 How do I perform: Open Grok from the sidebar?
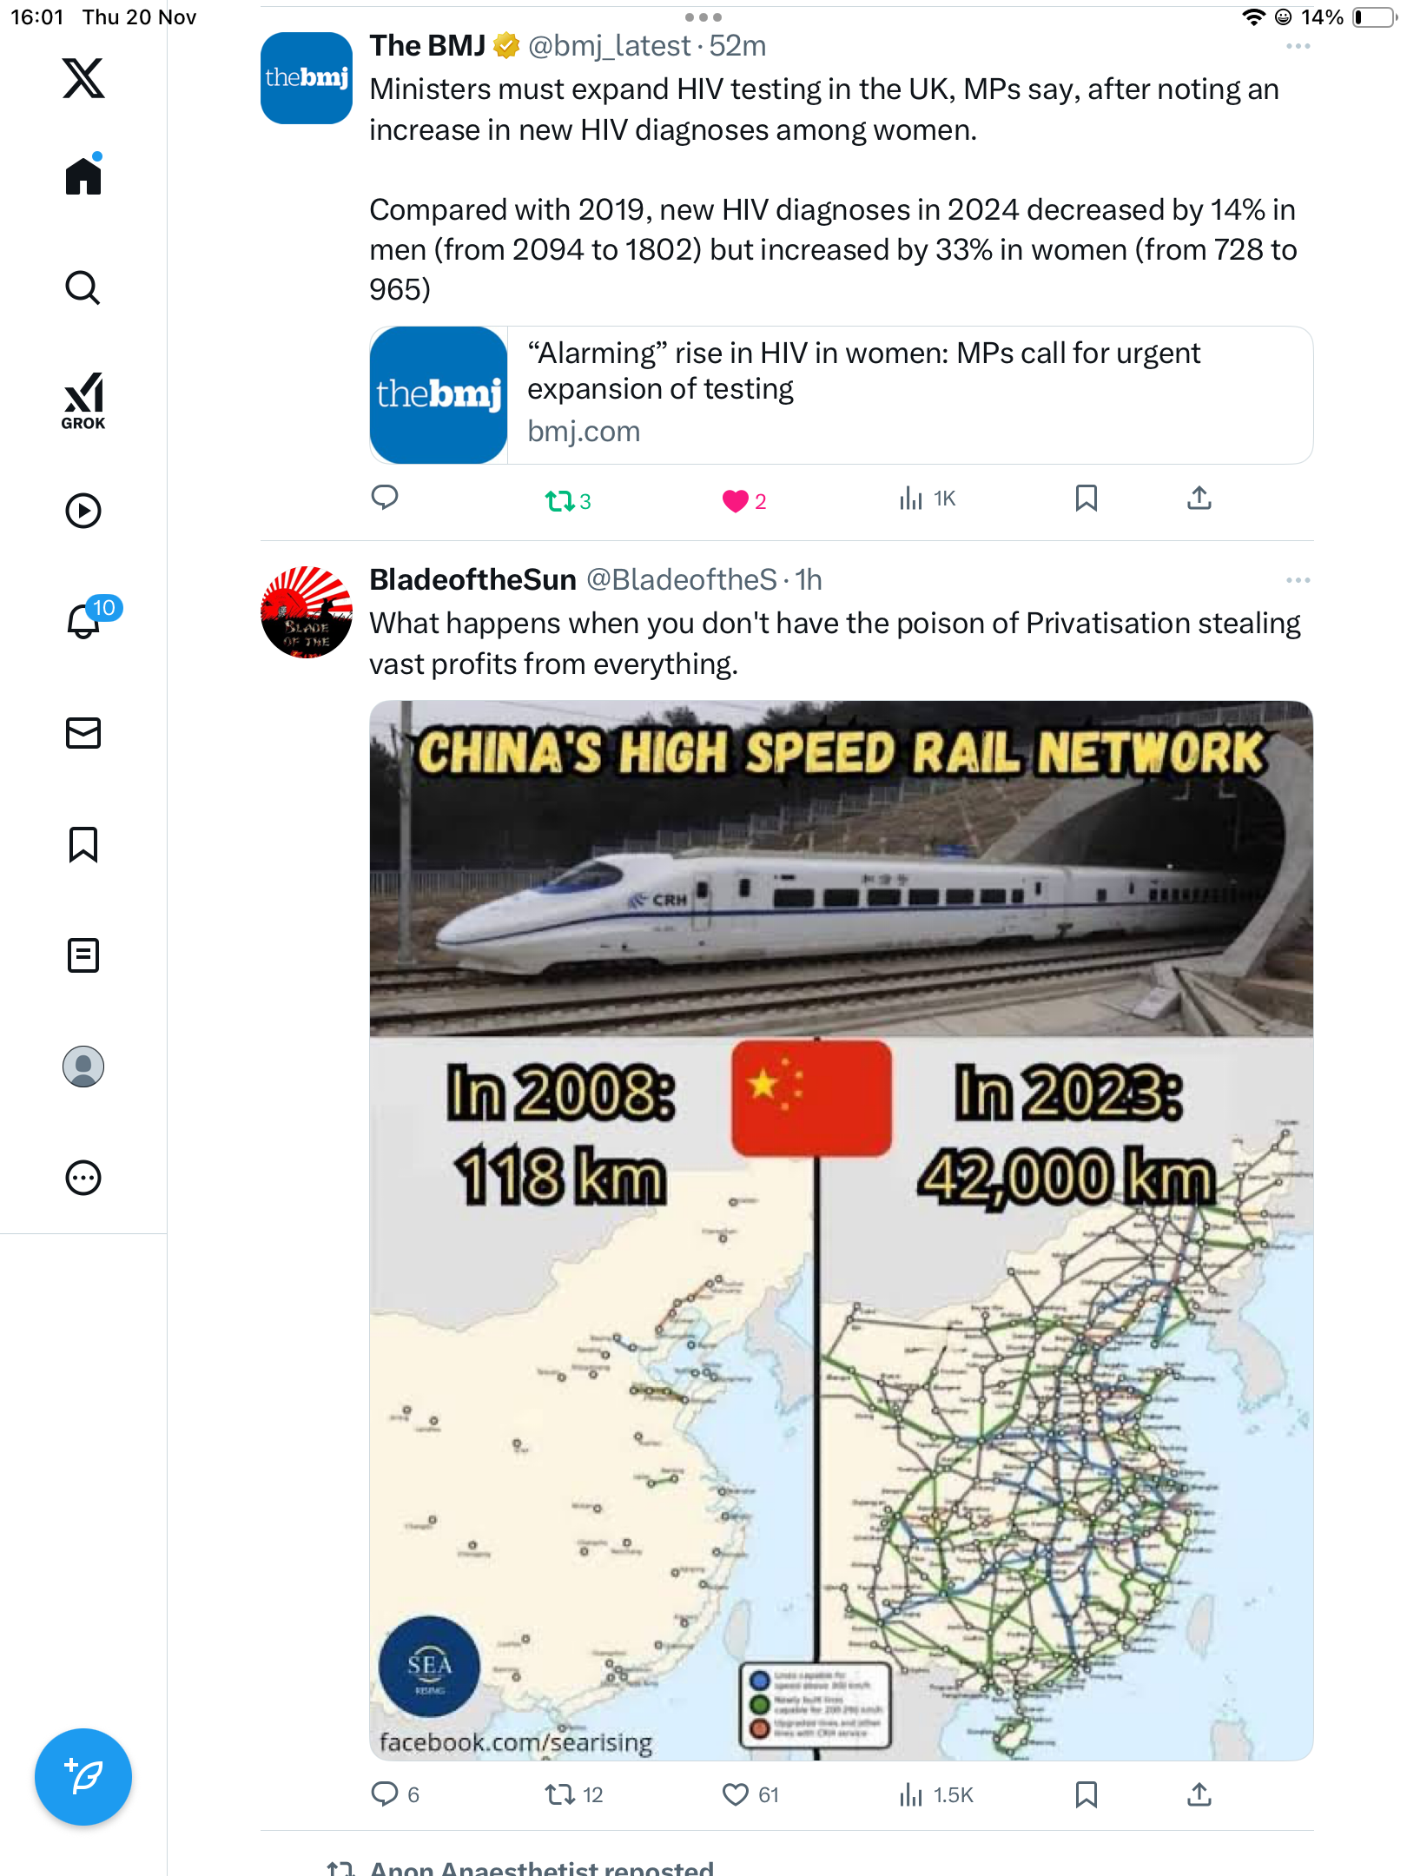(83, 401)
